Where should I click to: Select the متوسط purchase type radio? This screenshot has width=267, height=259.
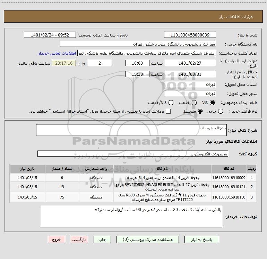click(200, 111)
